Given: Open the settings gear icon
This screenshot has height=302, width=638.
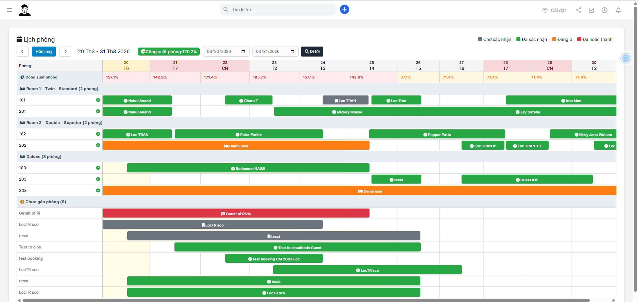Looking at the screenshot, I should click(x=545, y=10).
